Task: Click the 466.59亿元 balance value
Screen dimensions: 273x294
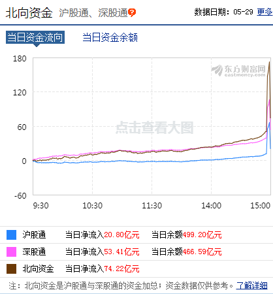Action: 202,252
